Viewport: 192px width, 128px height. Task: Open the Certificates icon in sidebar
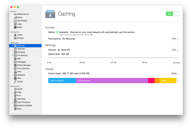coord(15,21)
